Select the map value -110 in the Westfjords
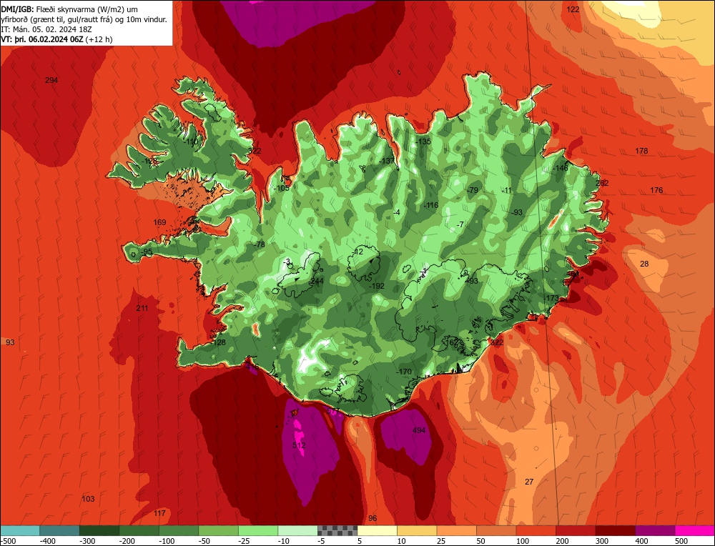715x546 pixels. tap(191, 142)
